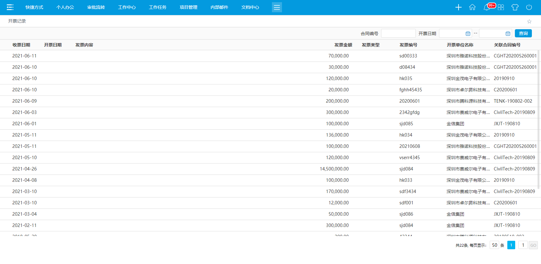Open the start date calendar picker
The height and width of the screenshot is (264, 541).
coord(468,33)
